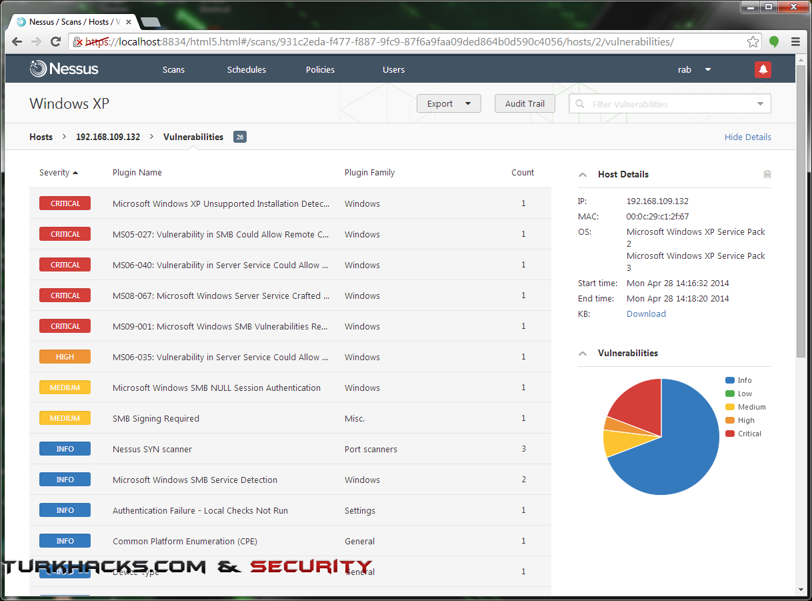Open the MS08-067 Server Service Crafted row
812x601 pixels.
click(290, 295)
